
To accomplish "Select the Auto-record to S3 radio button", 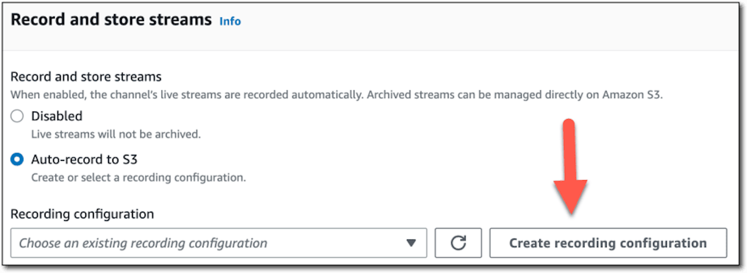I will point(17,159).
